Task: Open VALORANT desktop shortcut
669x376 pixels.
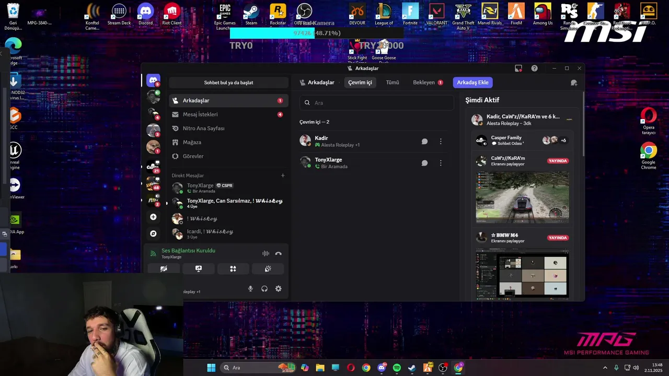Action: 436,14
